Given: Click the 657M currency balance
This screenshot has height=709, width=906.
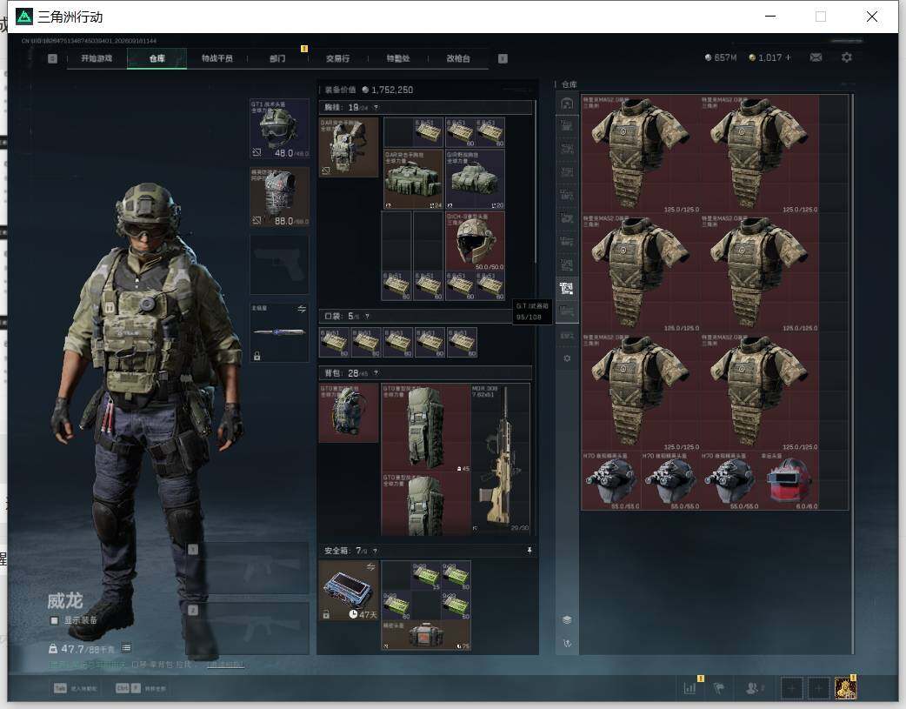Looking at the screenshot, I should click(721, 57).
